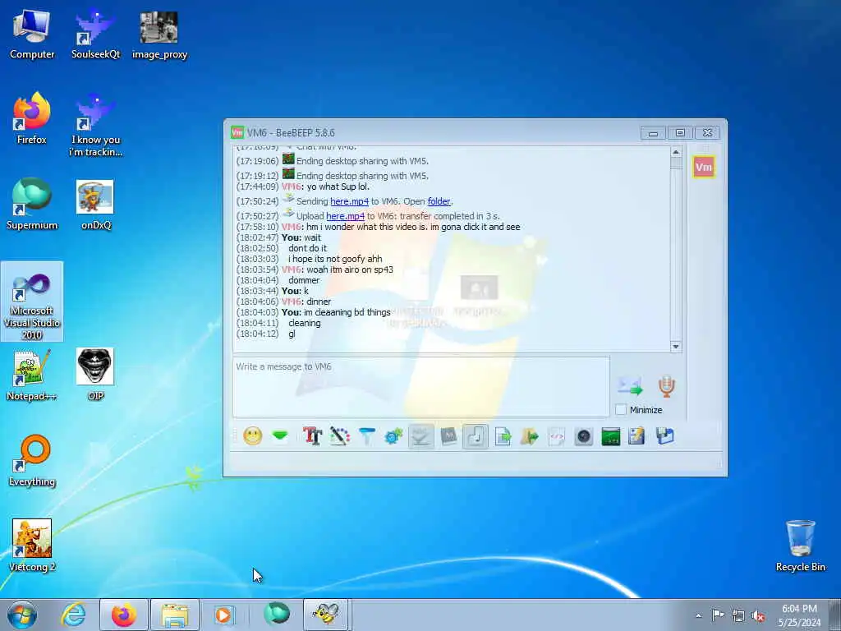
Task: Select the Notepad++ desktop shortcut
Action: (x=32, y=375)
